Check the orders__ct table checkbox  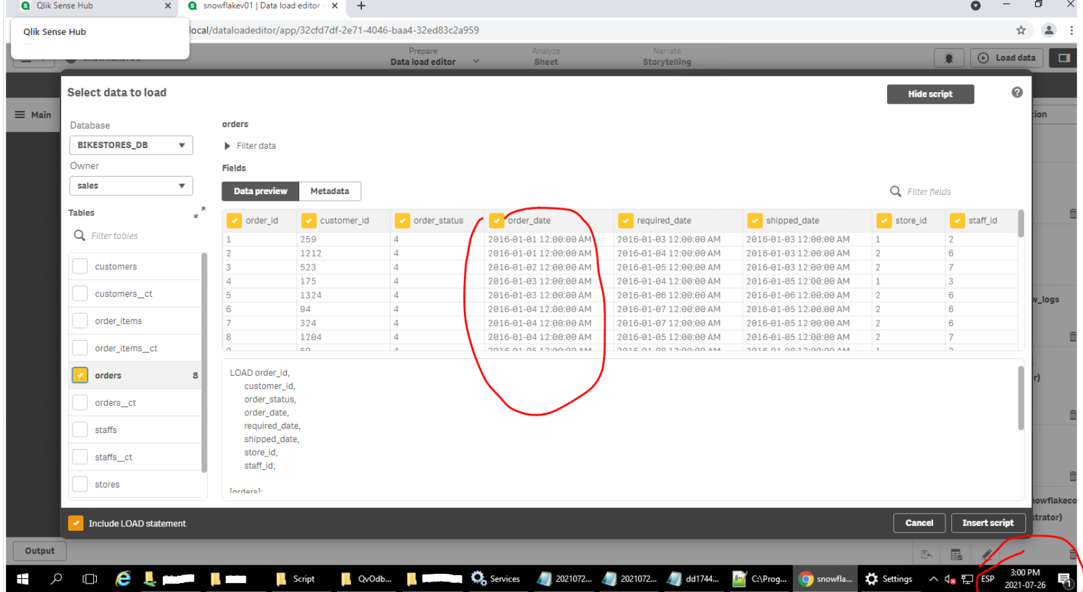click(80, 402)
